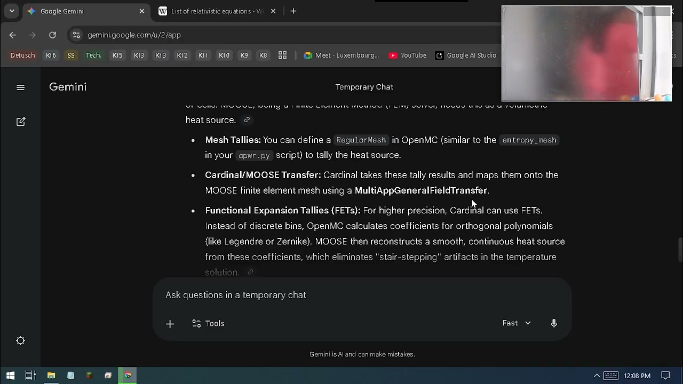Screen dimensions: 683x384
Task: Go back to the previous page
Action: point(13,35)
